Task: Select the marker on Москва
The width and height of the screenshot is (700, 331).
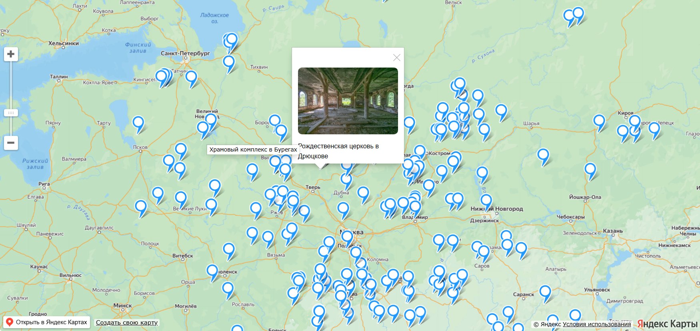Action: click(x=347, y=237)
